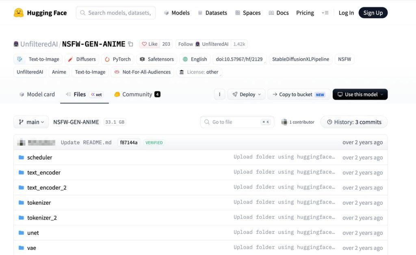416x255 pixels.
Task: Click the text_encoder_2 folder icon
Action: point(21,188)
